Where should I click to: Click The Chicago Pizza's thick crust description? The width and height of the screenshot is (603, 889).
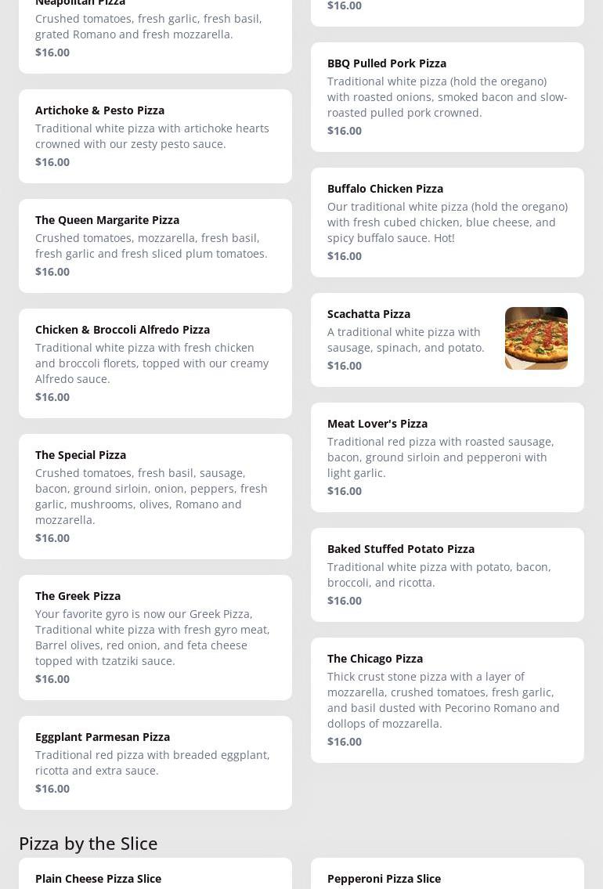click(x=443, y=699)
